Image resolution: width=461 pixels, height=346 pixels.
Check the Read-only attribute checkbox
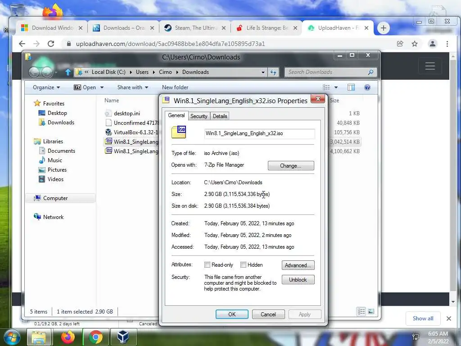[x=207, y=265]
